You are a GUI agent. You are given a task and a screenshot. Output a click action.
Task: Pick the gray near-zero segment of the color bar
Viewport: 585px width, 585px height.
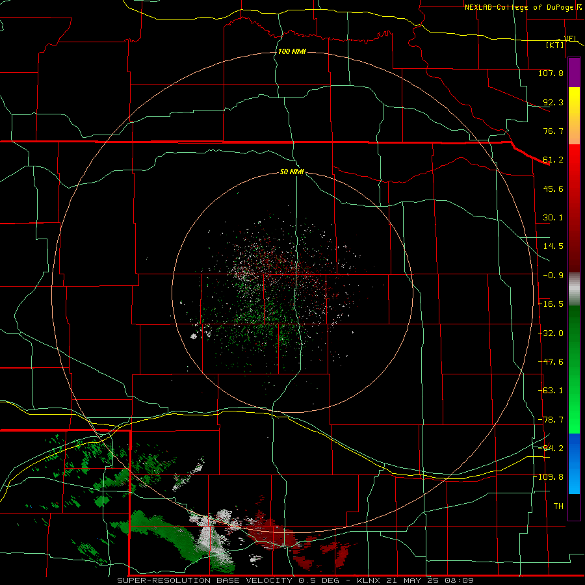[x=574, y=289]
